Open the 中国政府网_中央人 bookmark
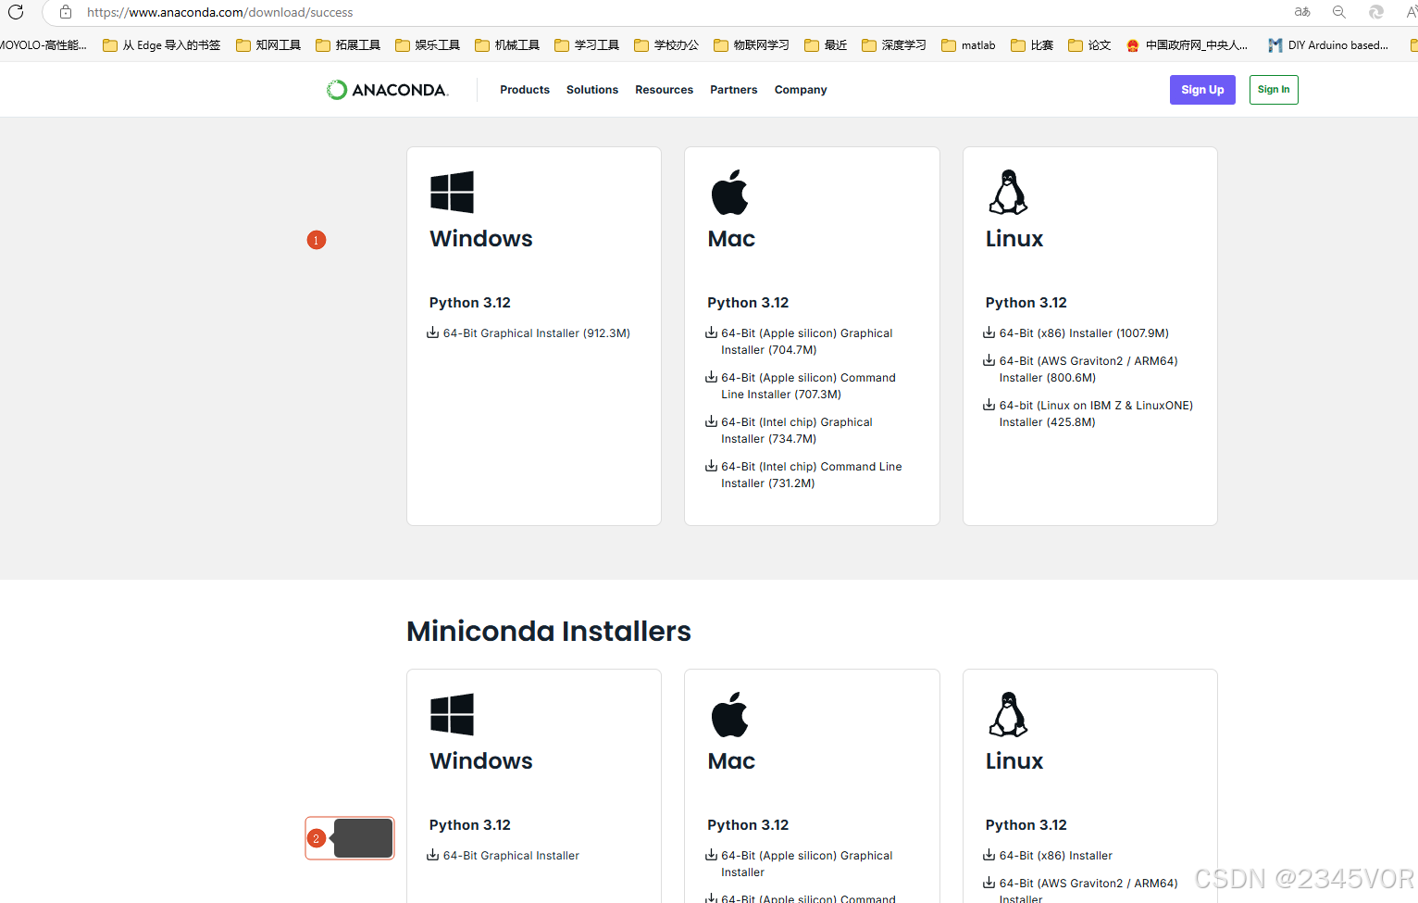The height and width of the screenshot is (903, 1418). (1187, 44)
